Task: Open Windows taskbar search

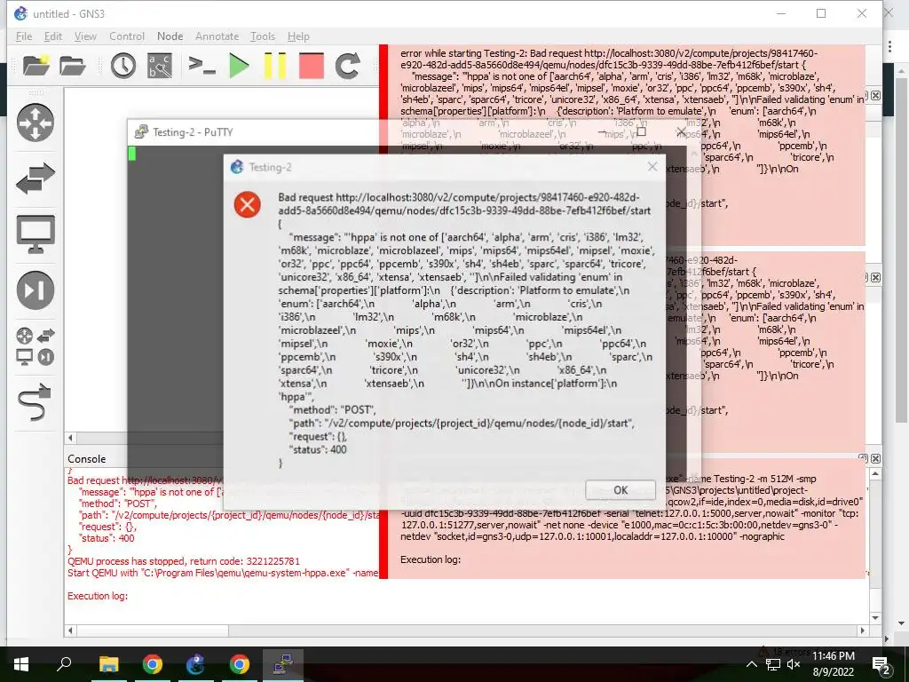Action: pyautogui.click(x=64, y=664)
